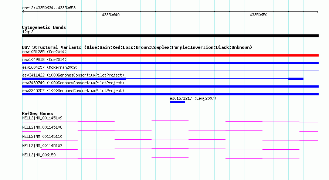The image size is (329, 180).
Task: Click the thick left segment of esv3411422
Action: click(x=74, y=79)
